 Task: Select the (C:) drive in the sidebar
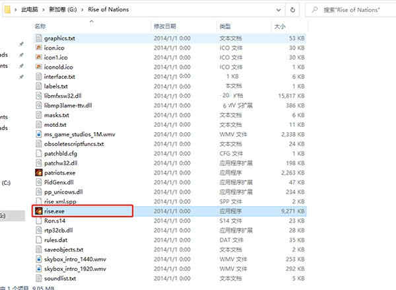6,183
